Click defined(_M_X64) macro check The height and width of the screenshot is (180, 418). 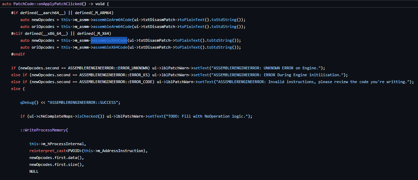coord(94,33)
